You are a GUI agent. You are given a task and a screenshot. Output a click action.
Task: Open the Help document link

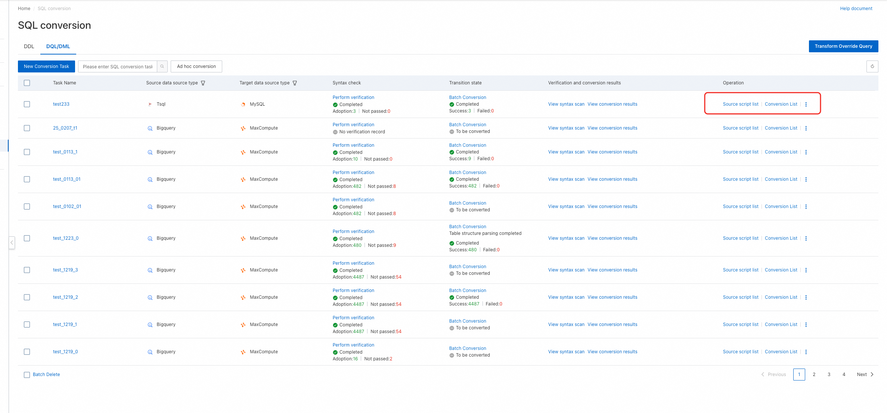tap(856, 9)
